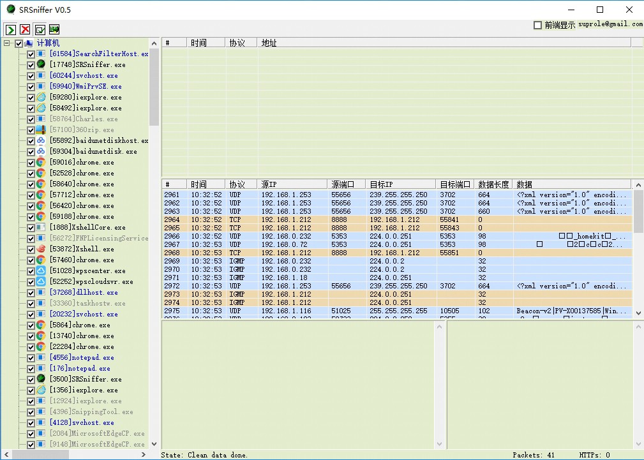Toggle checkbox for notepad.exe 4556
The height and width of the screenshot is (460, 644).
(31, 357)
